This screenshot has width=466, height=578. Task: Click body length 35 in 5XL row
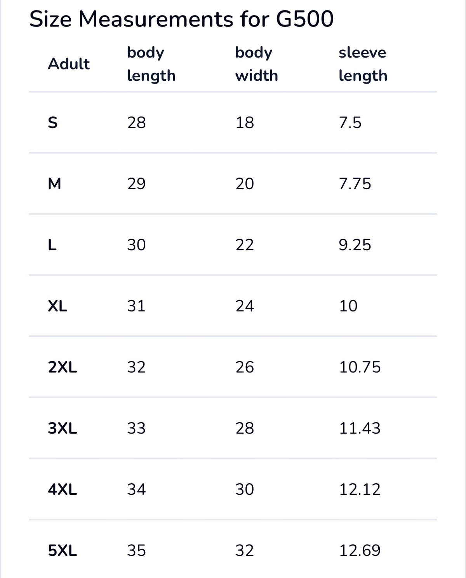136,550
